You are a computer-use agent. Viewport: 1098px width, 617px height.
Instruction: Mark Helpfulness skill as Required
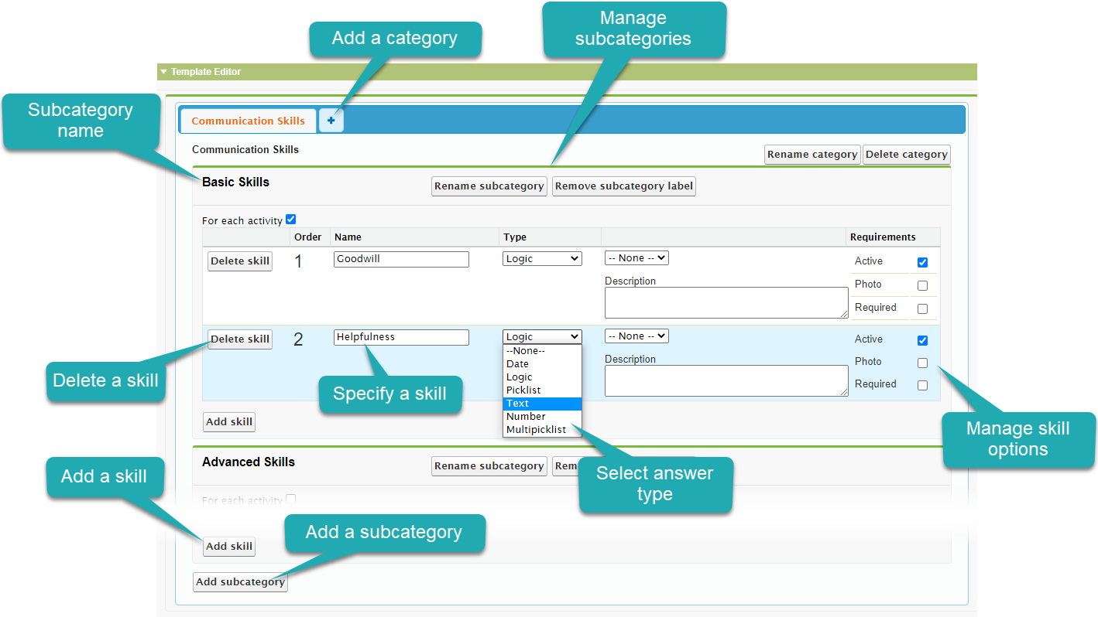tap(922, 385)
